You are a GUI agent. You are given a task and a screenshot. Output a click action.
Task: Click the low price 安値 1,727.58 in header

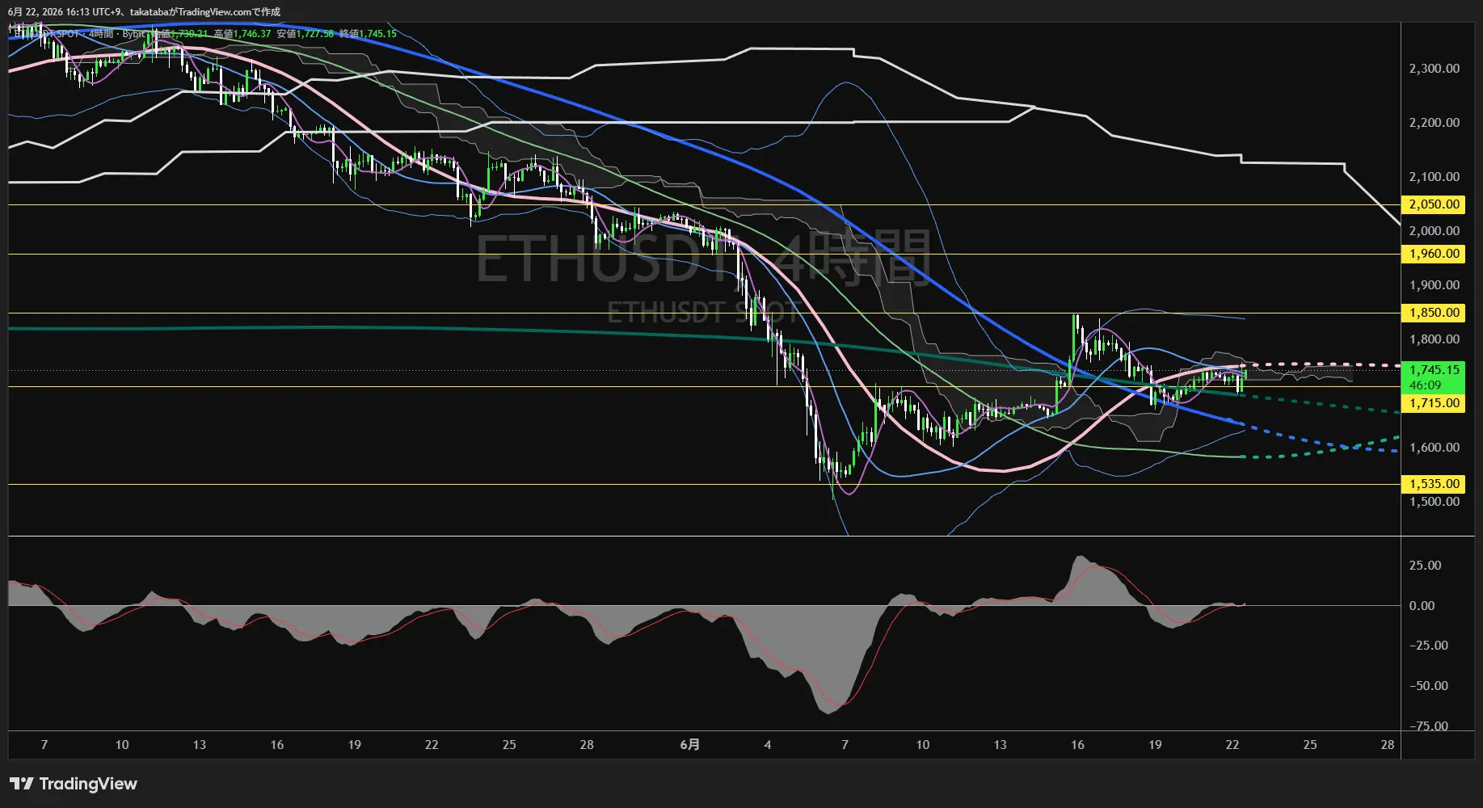tap(305, 34)
